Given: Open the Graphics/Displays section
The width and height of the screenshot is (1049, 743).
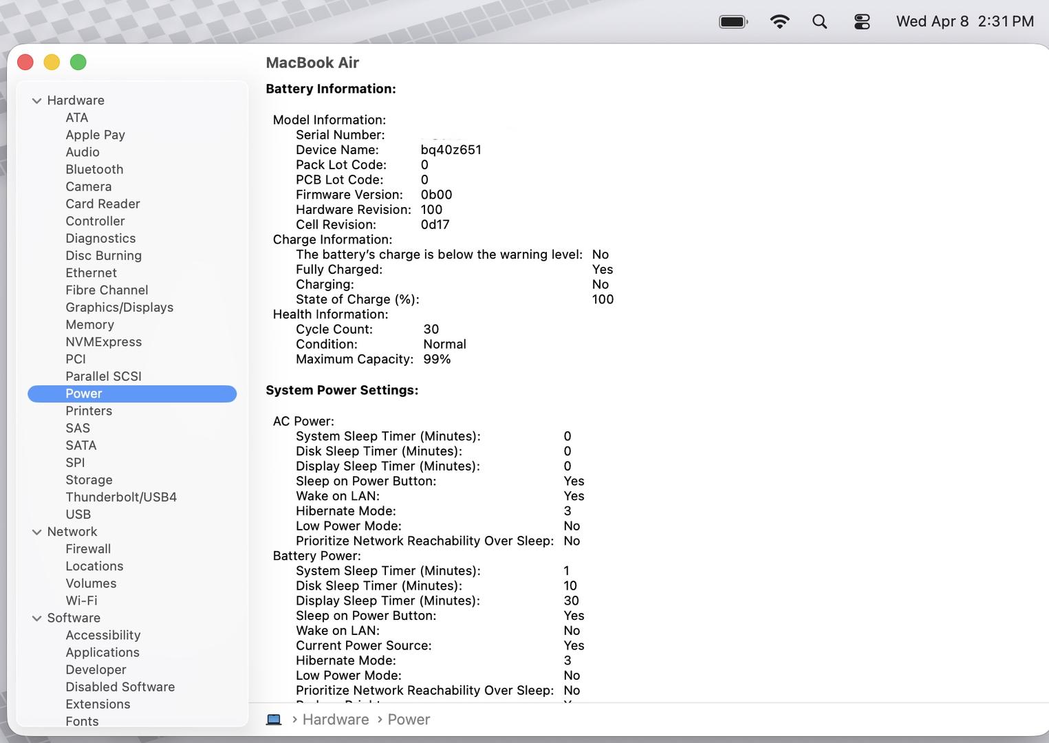Looking at the screenshot, I should click(x=119, y=308).
